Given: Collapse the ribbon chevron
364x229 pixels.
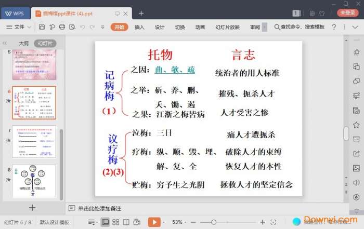Looking at the screenshot, I should pos(355,27).
